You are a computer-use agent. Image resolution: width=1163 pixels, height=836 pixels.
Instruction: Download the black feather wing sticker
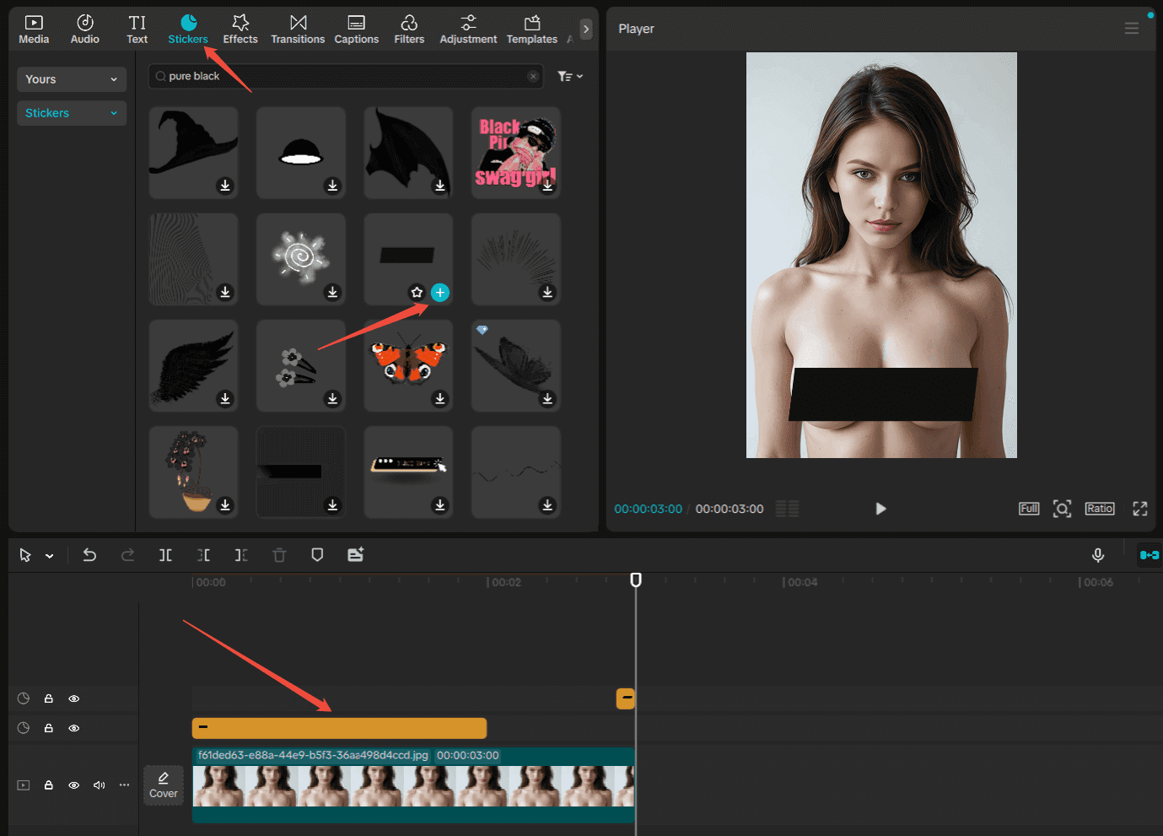point(225,398)
